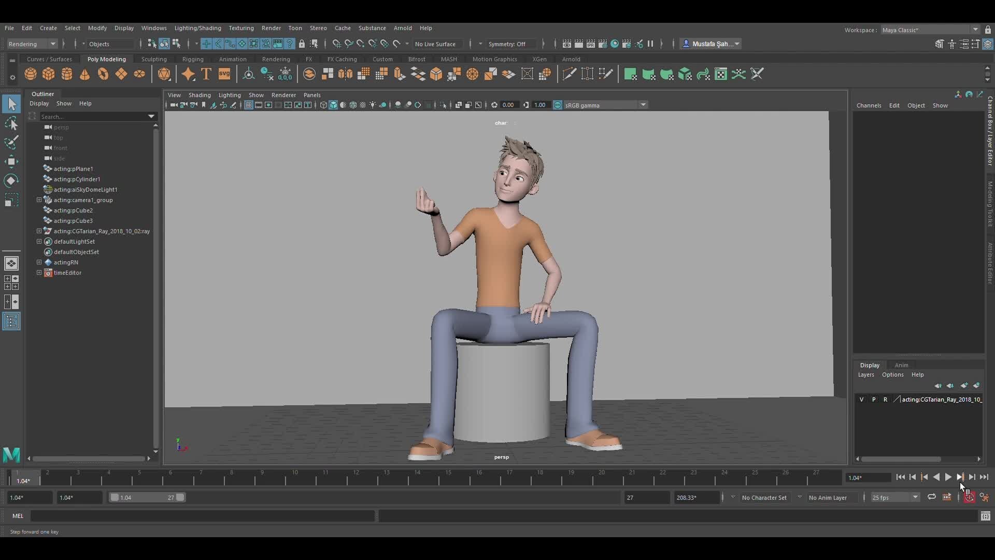Image resolution: width=995 pixels, height=560 pixels.
Task: Activate the Move tool in the toolbox
Action: (11, 161)
